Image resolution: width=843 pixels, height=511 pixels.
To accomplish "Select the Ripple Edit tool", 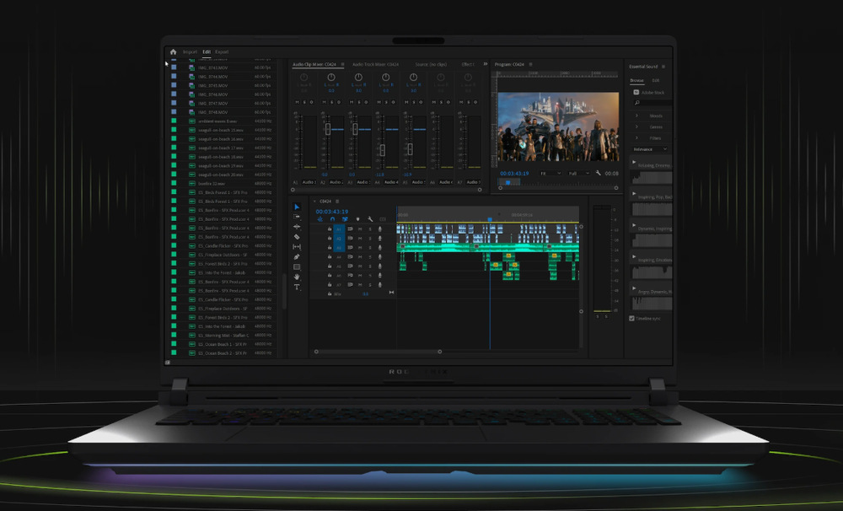I will [x=297, y=227].
